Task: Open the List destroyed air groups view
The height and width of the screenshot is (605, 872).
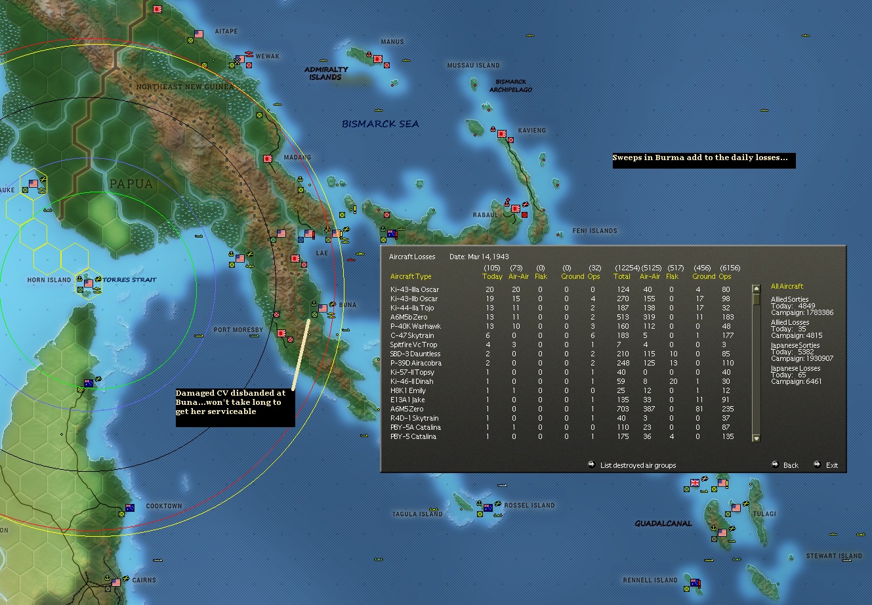Action: pos(638,465)
